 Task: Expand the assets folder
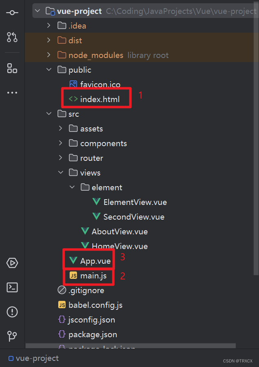point(61,129)
